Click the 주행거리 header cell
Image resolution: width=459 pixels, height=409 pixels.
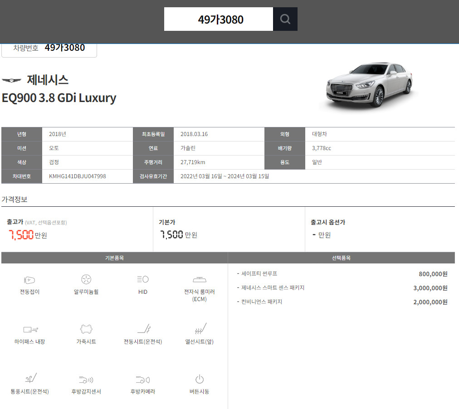[153, 162]
